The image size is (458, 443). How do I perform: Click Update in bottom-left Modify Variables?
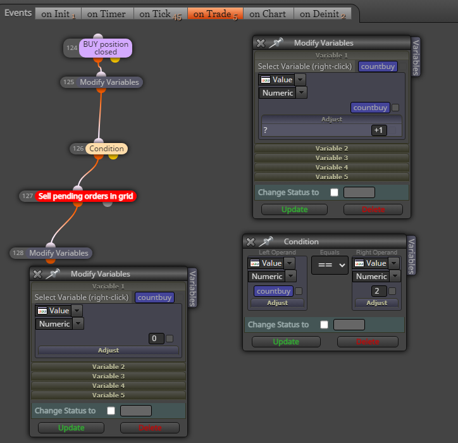pyautogui.click(x=71, y=428)
